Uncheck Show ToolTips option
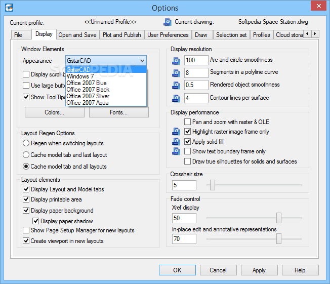330x284 pixels. tap(26, 97)
